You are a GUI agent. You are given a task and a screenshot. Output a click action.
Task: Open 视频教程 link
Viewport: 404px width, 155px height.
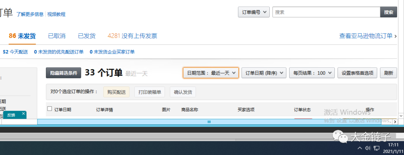(x=56, y=14)
